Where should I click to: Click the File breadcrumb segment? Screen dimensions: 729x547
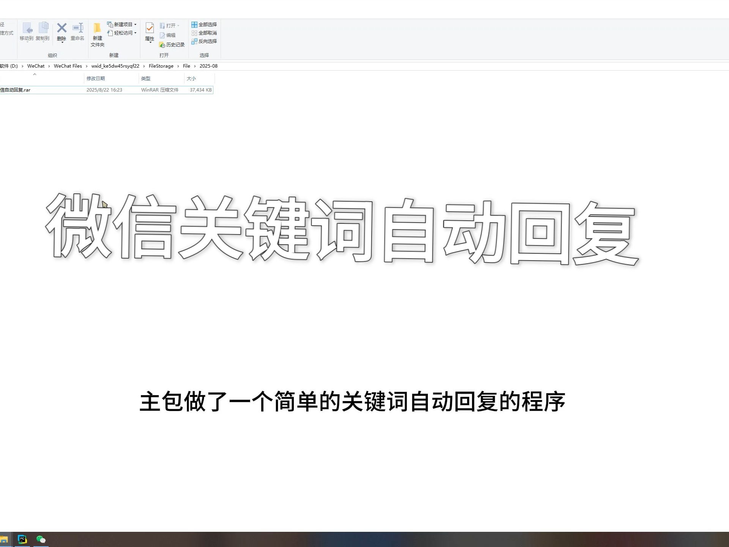pyautogui.click(x=186, y=66)
